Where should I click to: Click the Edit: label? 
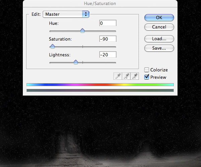pos(36,14)
